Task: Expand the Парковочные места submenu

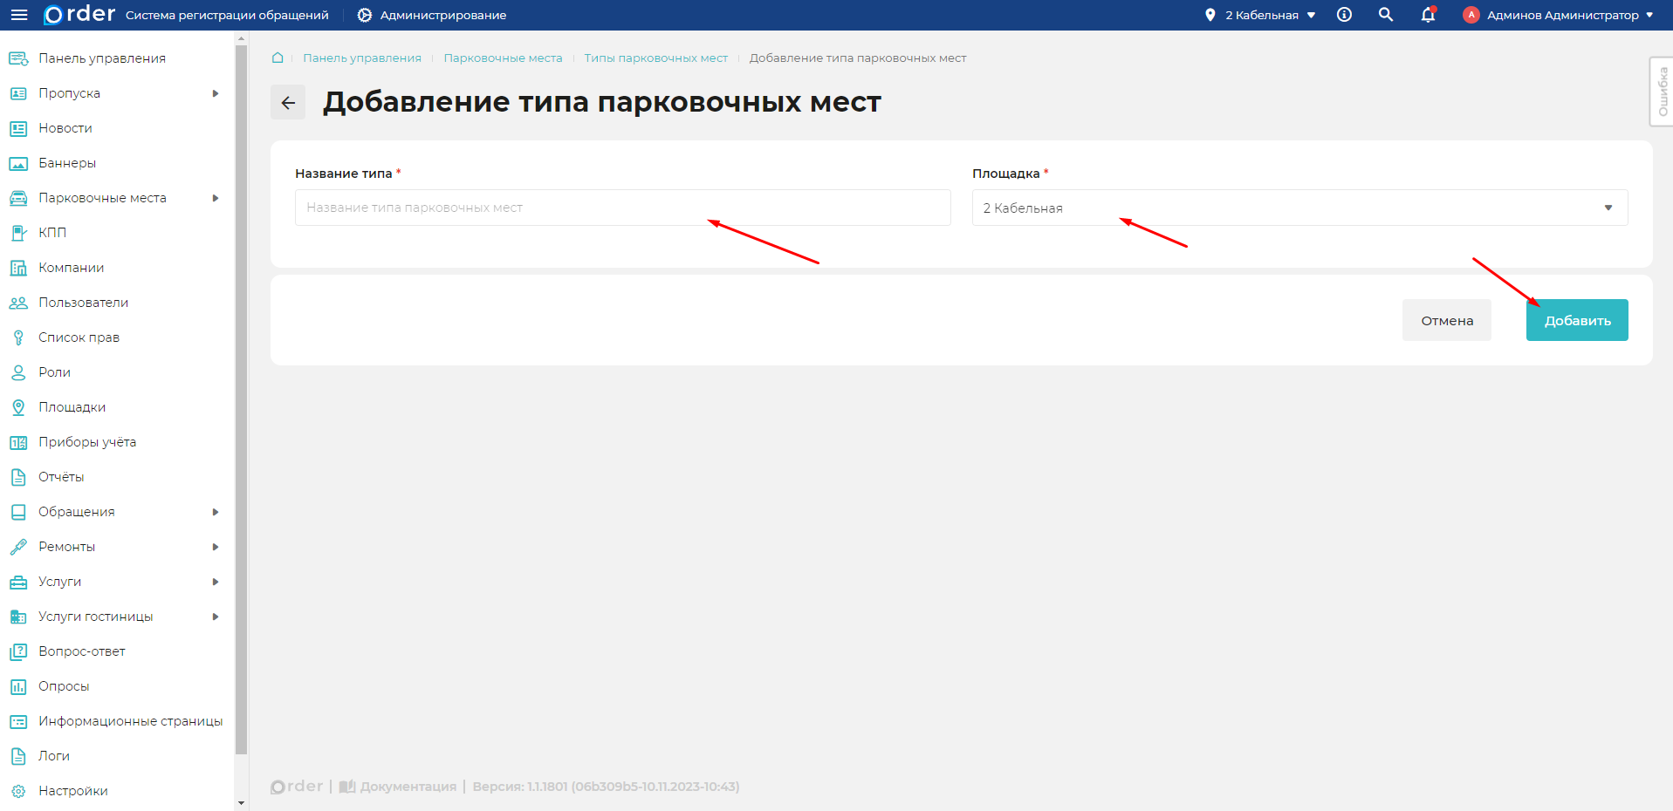Action: tap(216, 198)
